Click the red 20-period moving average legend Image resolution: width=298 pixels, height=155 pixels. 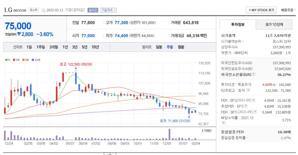pyautogui.click(x=16, y=60)
